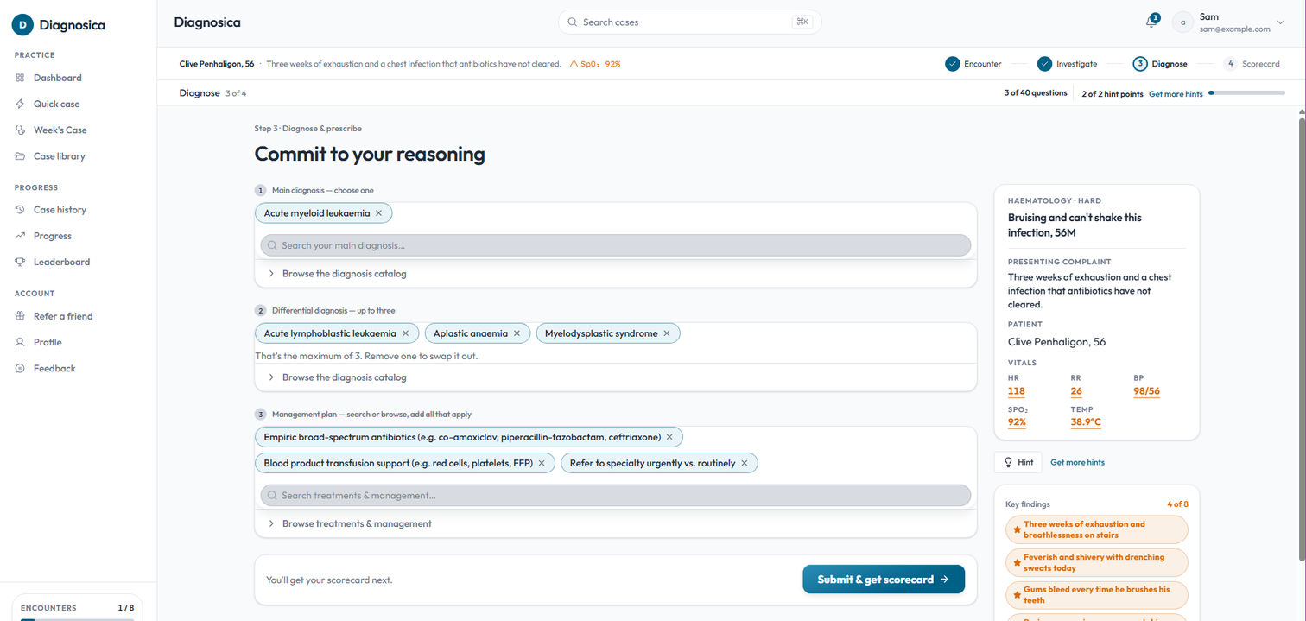Open the notifications bell icon
This screenshot has width=1306, height=621.
[1151, 22]
